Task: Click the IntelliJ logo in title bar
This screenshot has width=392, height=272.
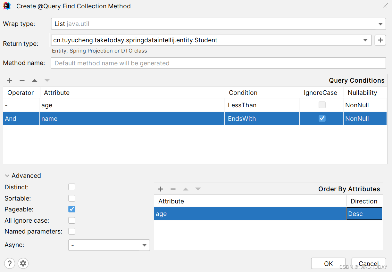Action: 7,6
